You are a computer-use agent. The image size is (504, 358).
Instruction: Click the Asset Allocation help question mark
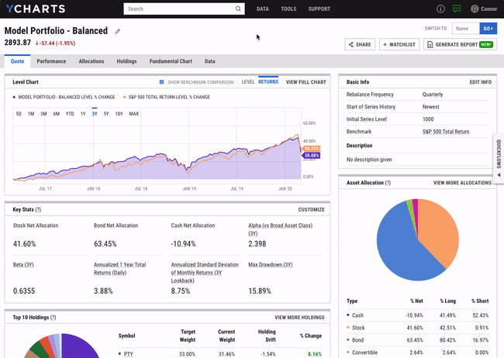[x=388, y=183]
